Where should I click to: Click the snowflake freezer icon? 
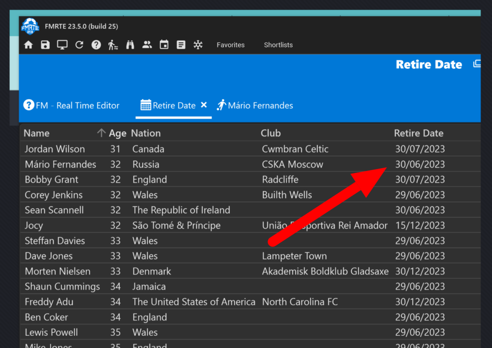198,45
